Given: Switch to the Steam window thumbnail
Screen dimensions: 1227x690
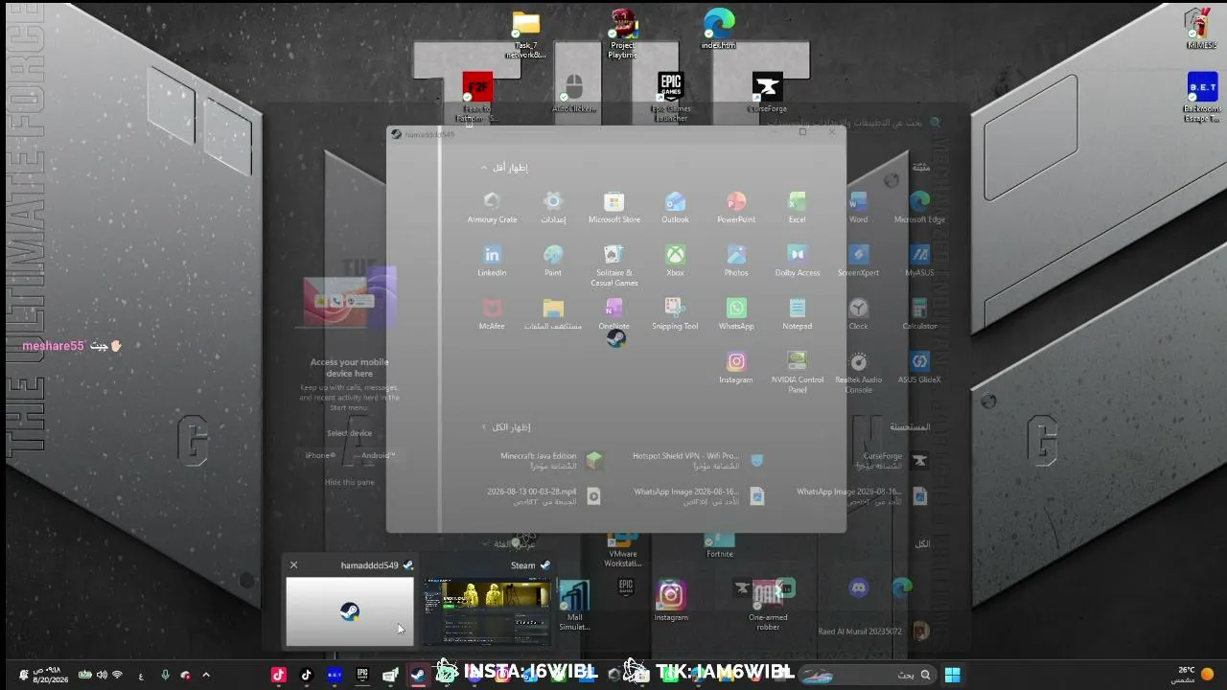Looking at the screenshot, I should pyautogui.click(x=487, y=611).
